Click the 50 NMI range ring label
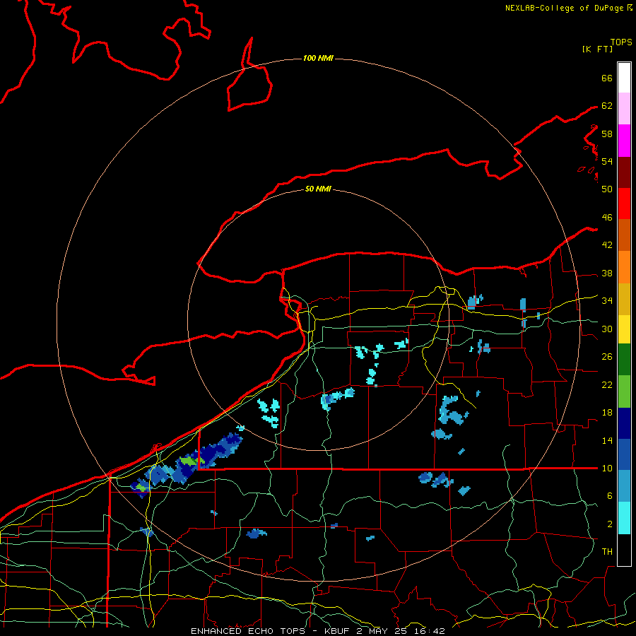 pyautogui.click(x=318, y=189)
